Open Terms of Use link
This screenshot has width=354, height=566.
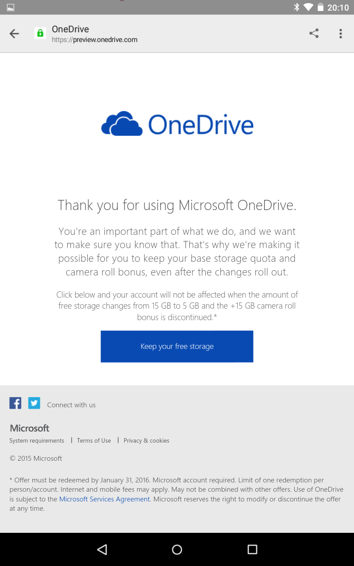94,440
